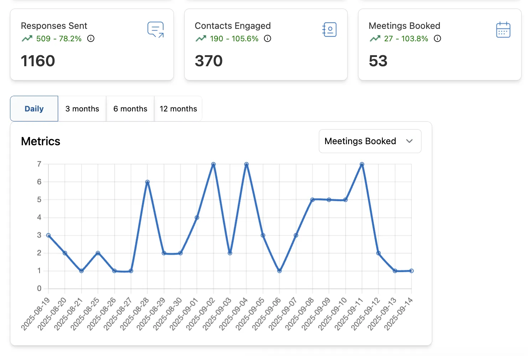Click the message icon on Responses Sent card
Viewport: 528px width, 356px height.
155,30
